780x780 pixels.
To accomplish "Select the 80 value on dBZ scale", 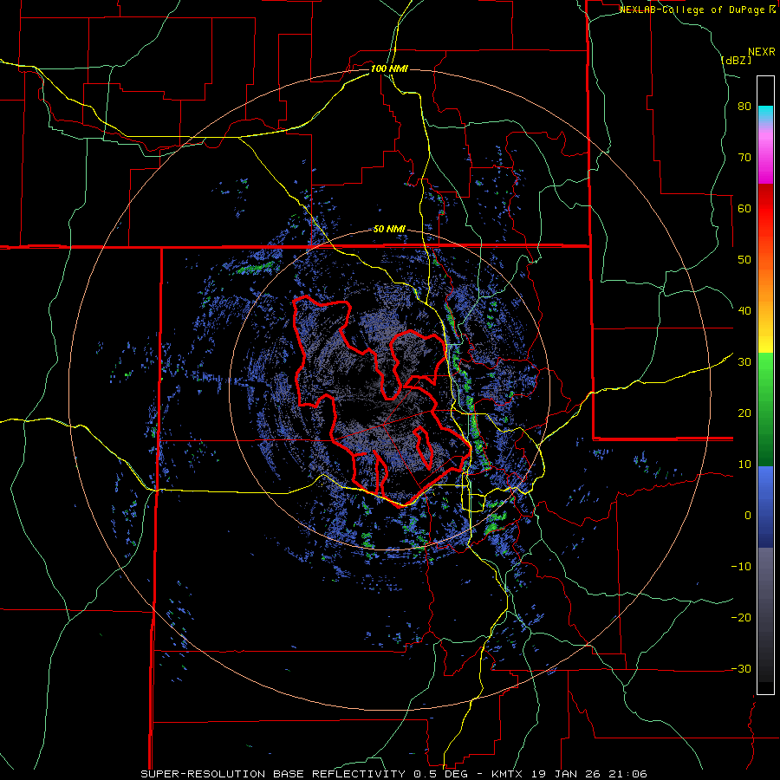I will pyautogui.click(x=744, y=107).
